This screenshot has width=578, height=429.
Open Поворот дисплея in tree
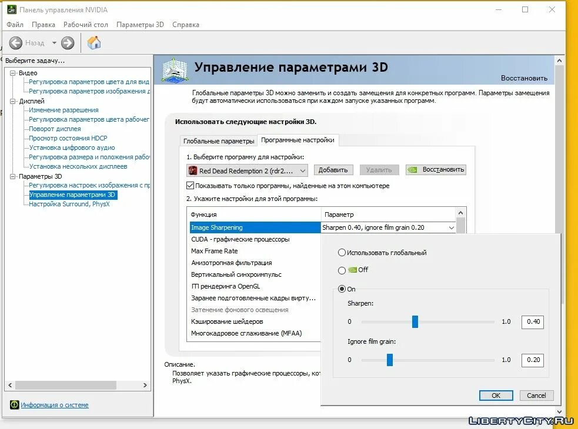[55, 129]
